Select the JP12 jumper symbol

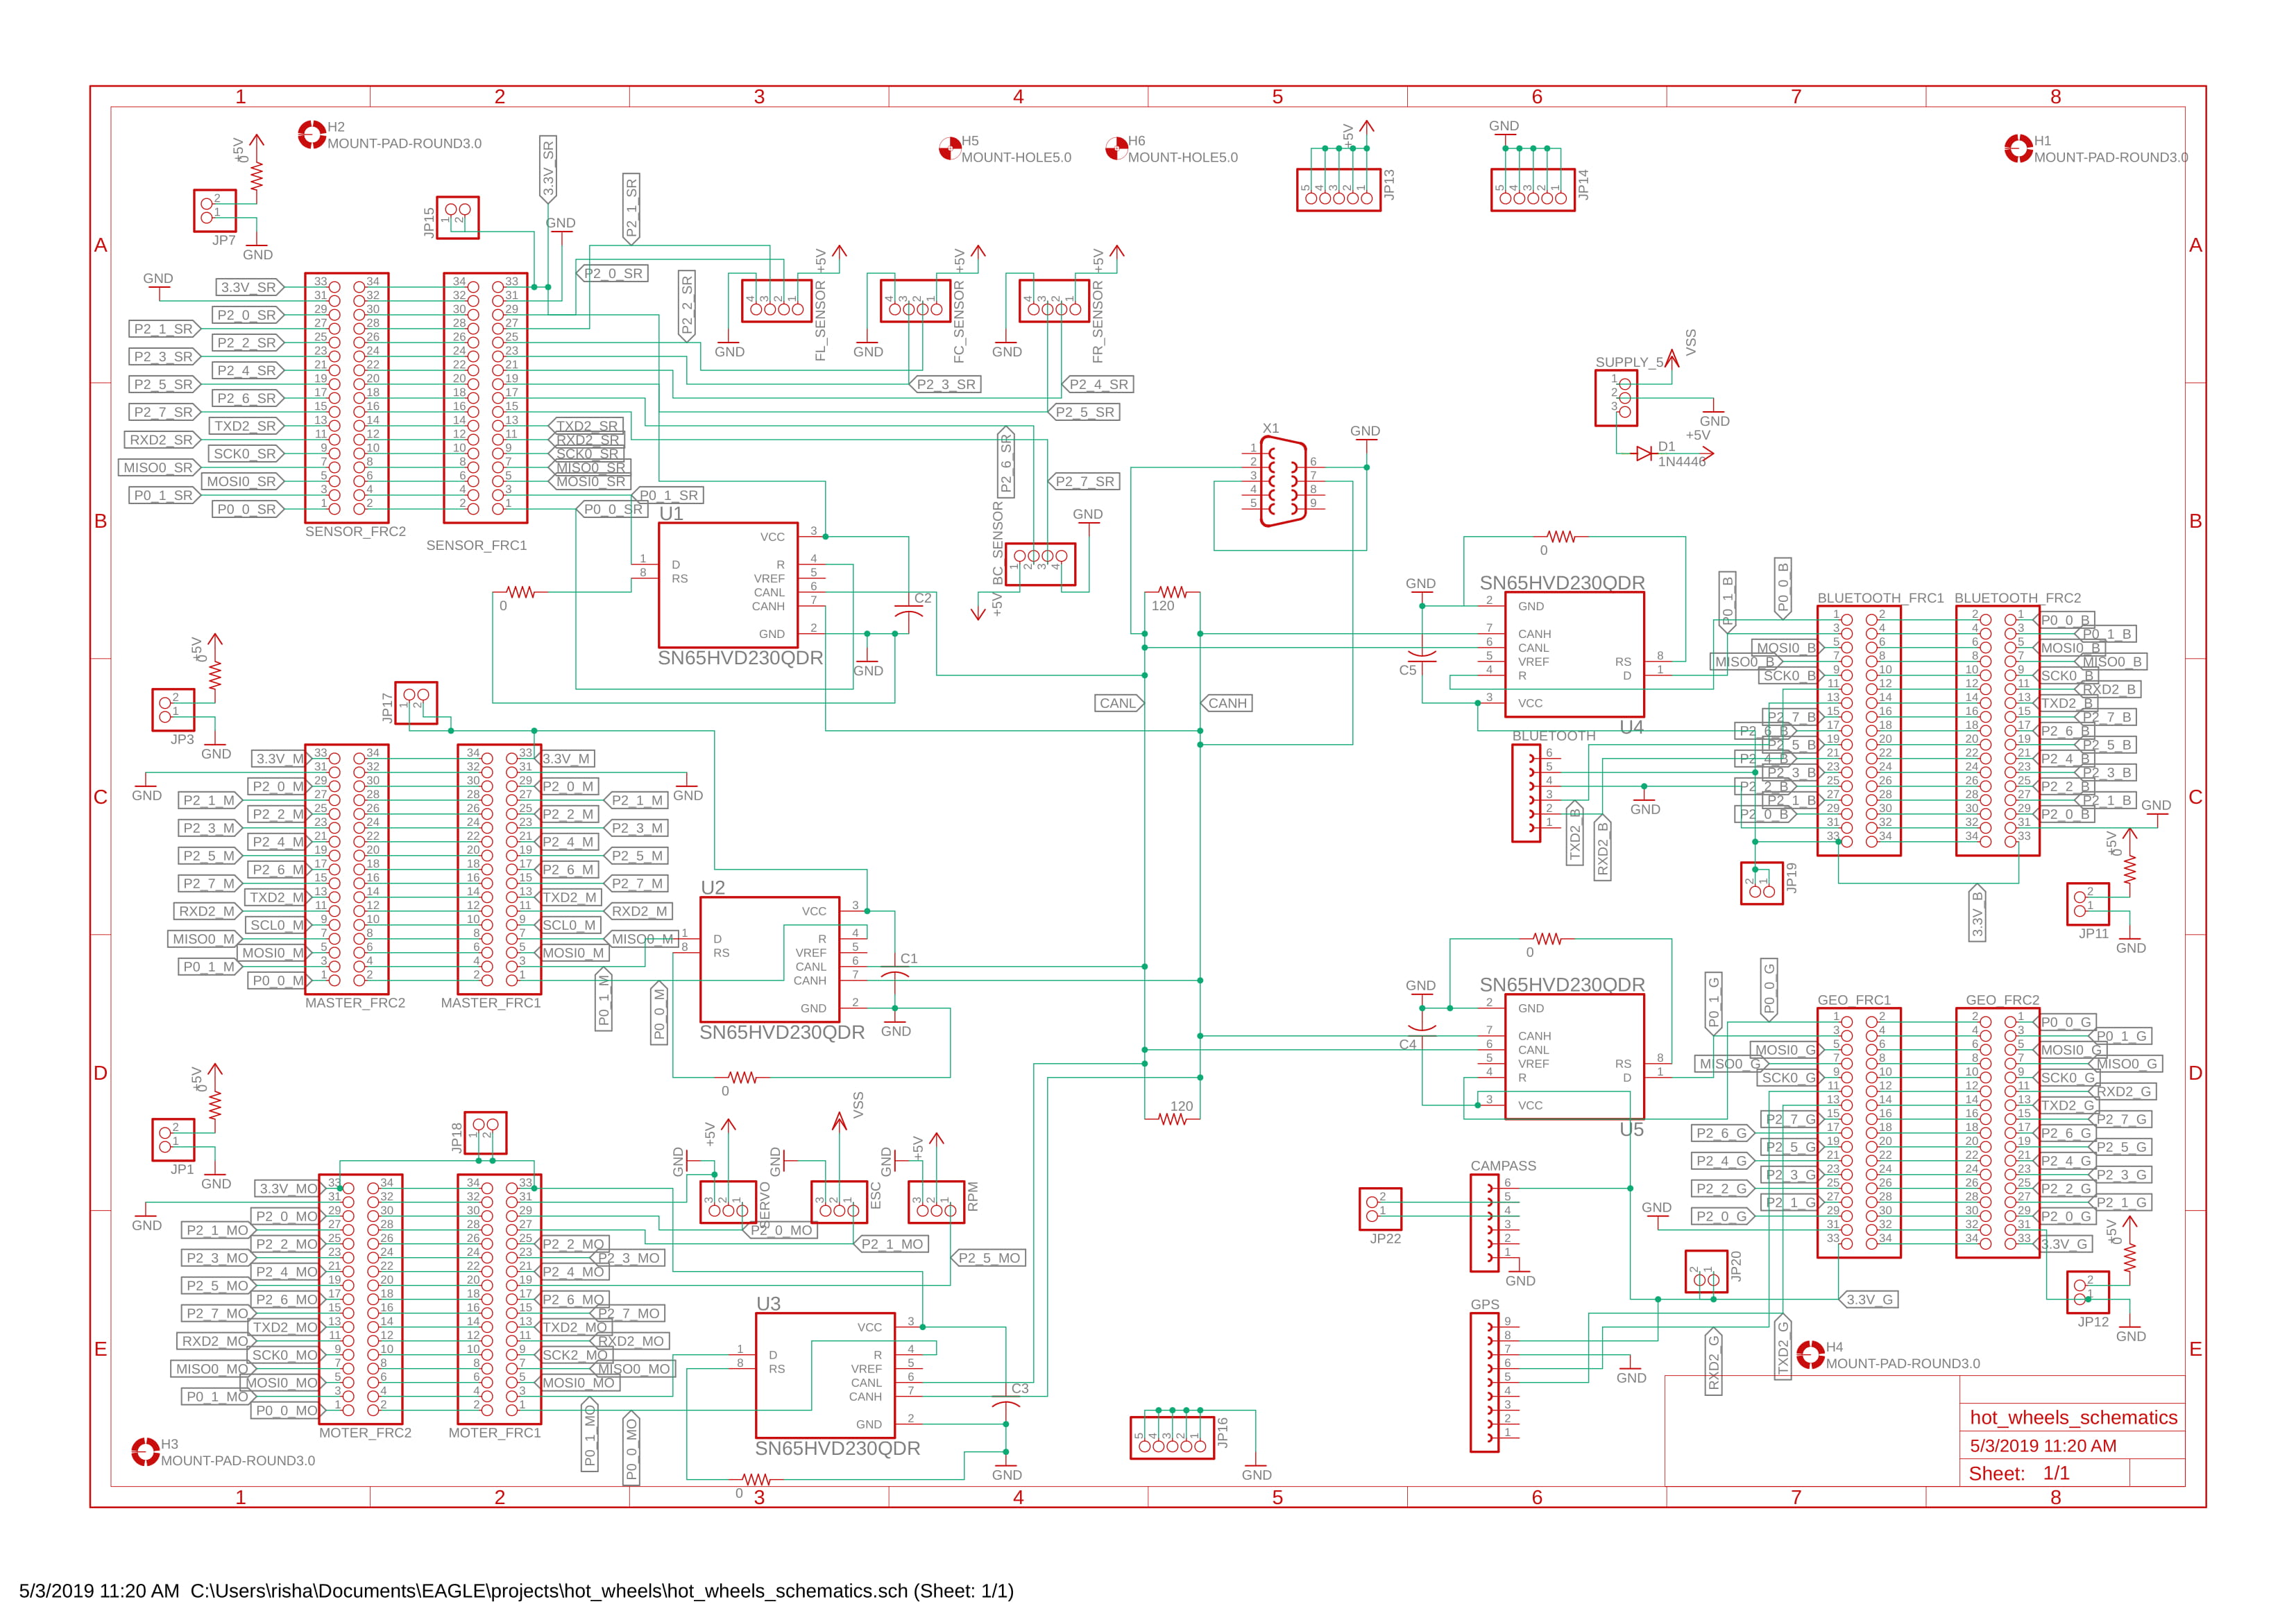pyautogui.click(x=2088, y=1292)
